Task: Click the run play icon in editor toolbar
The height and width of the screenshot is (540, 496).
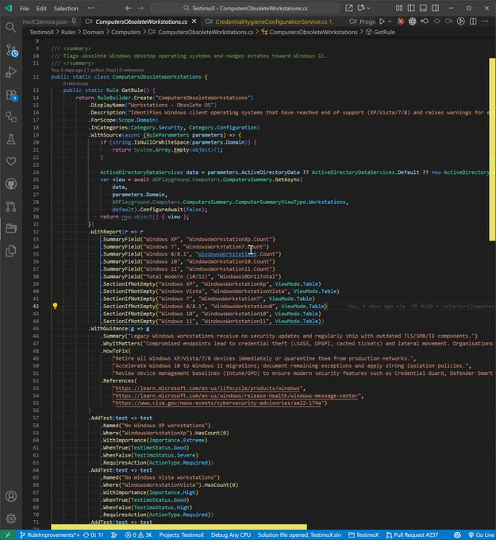Action: (382, 21)
